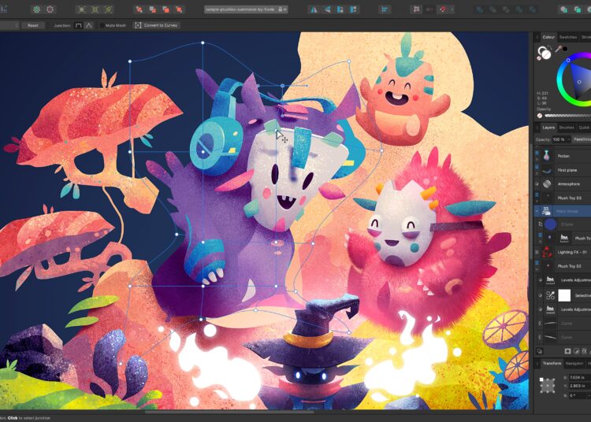
Task: Select the Warp Group layer
Action: coord(567,211)
